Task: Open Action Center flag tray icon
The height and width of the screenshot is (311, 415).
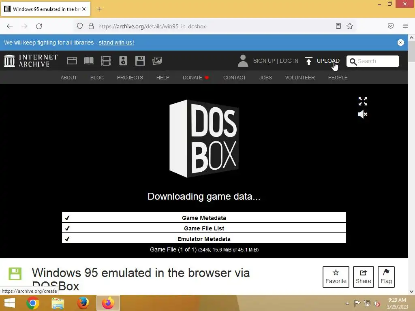Action: click(357, 303)
